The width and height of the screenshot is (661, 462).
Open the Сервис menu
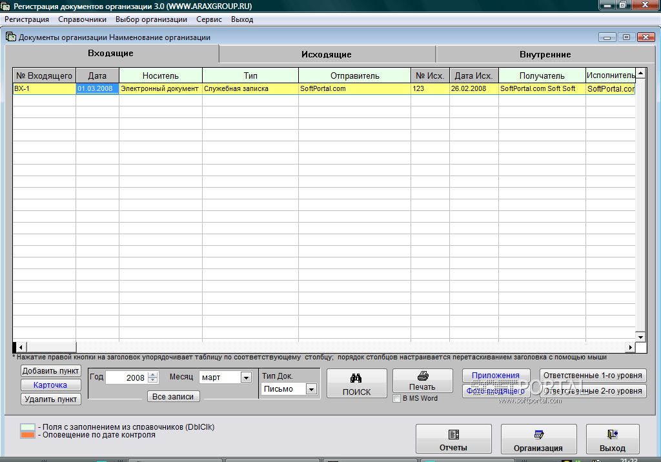(x=209, y=19)
